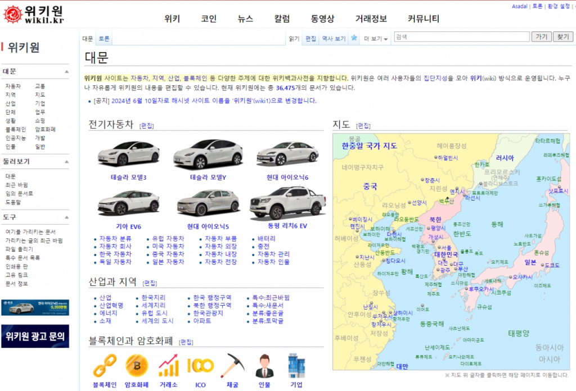Click 러시아 on the map
Viewport: 576px width, 391px height.
[x=505, y=158]
